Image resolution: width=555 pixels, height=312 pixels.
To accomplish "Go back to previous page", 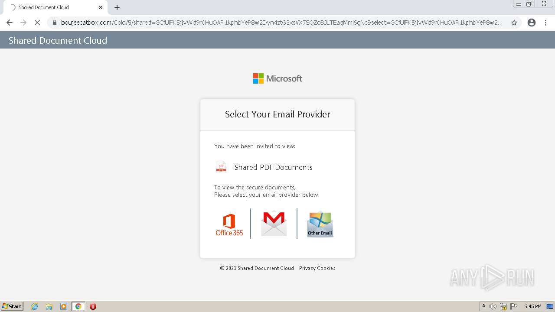I will tap(10, 23).
